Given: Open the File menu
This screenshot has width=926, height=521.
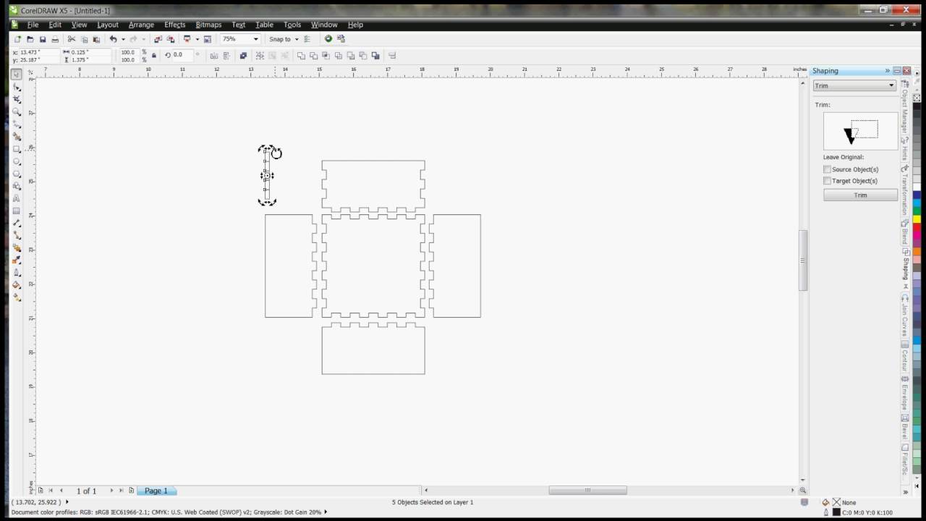Looking at the screenshot, I should [x=33, y=25].
